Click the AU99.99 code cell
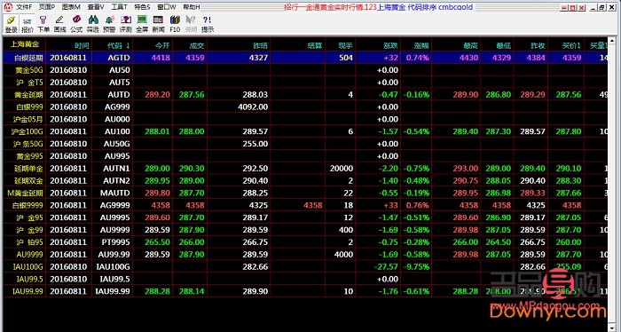This screenshot has width=621, height=332. tap(114, 255)
